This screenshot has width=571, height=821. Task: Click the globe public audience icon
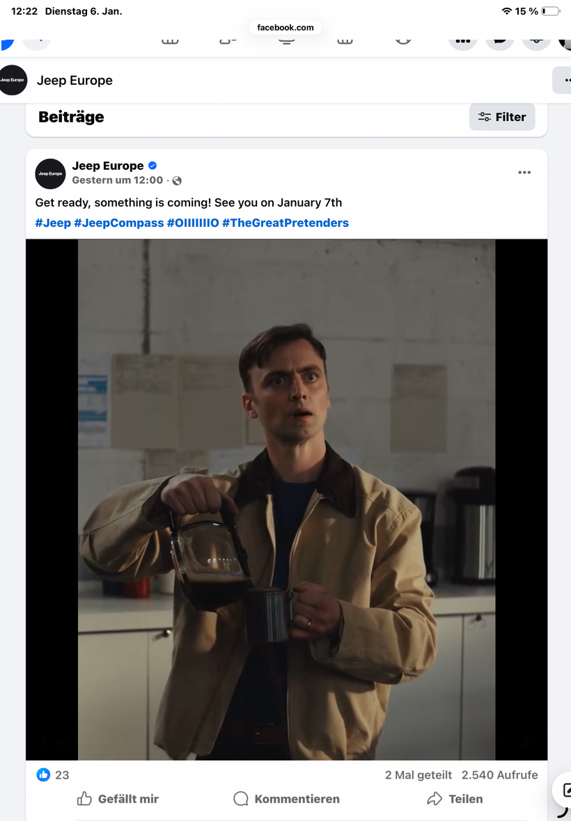coord(177,181)
